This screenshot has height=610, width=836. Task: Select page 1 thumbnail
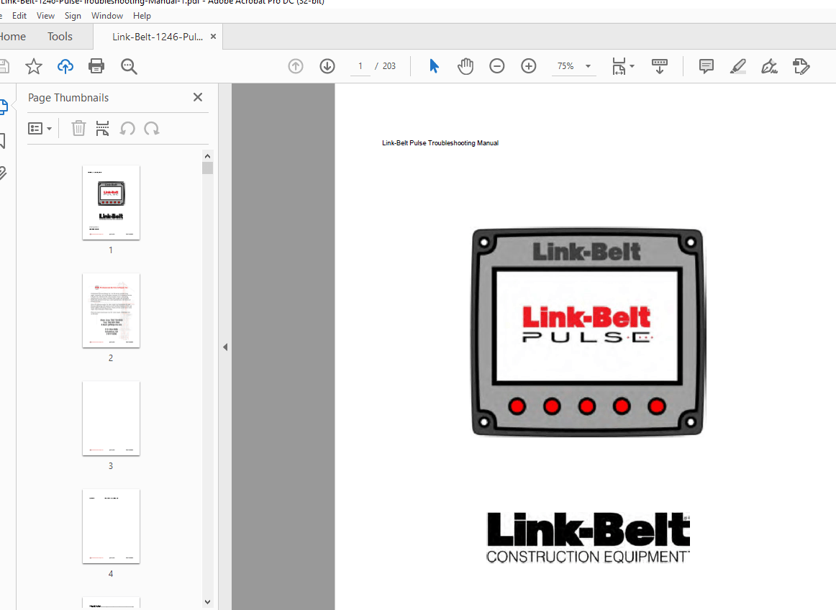[x=111, y=203]
